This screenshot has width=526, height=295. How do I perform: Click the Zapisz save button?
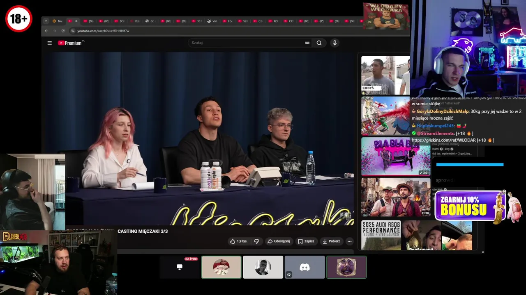(x=306, y=241)
